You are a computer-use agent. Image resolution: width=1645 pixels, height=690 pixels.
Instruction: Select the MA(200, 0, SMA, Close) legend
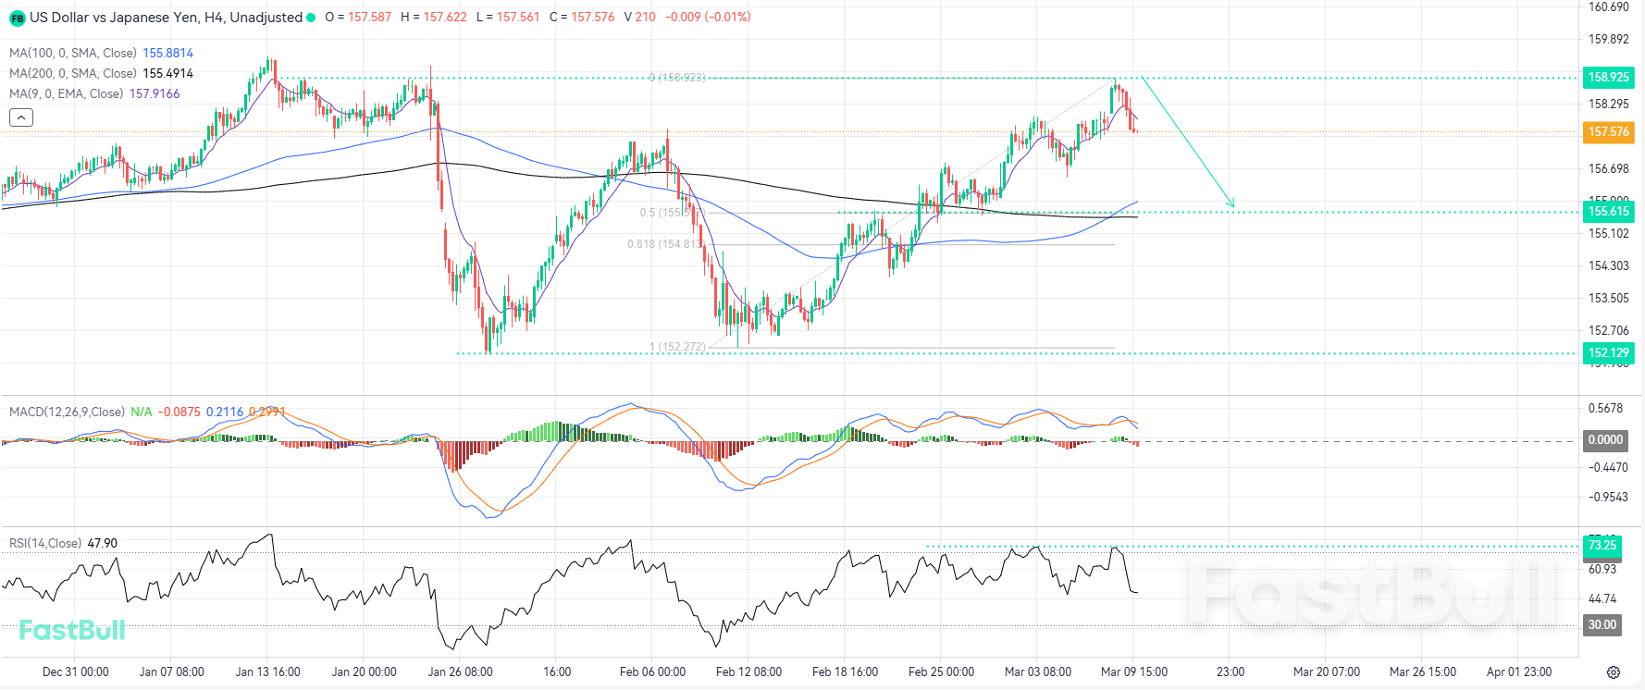[73, 74]
